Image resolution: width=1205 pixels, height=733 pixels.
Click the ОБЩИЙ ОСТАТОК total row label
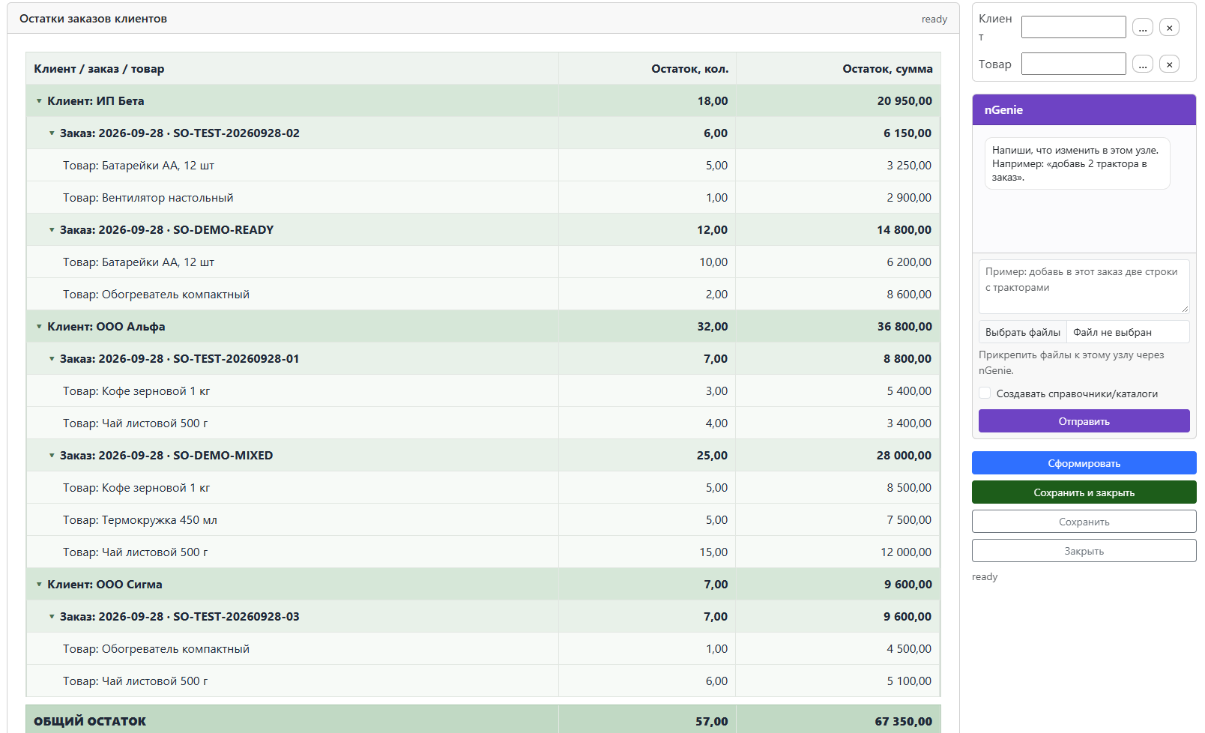pyautogui.click(x=90, y=721)
